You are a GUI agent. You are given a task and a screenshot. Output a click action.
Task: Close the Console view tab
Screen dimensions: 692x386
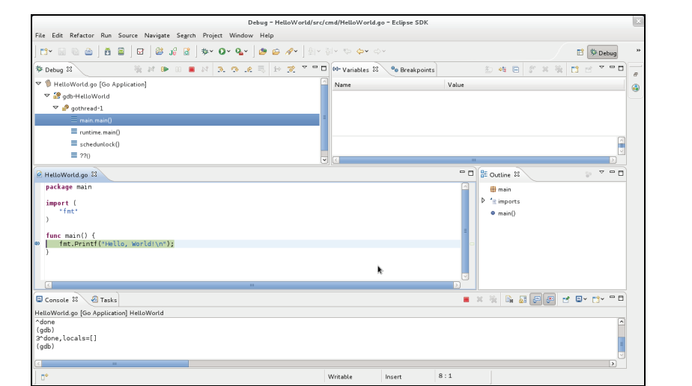click(75, 299)
